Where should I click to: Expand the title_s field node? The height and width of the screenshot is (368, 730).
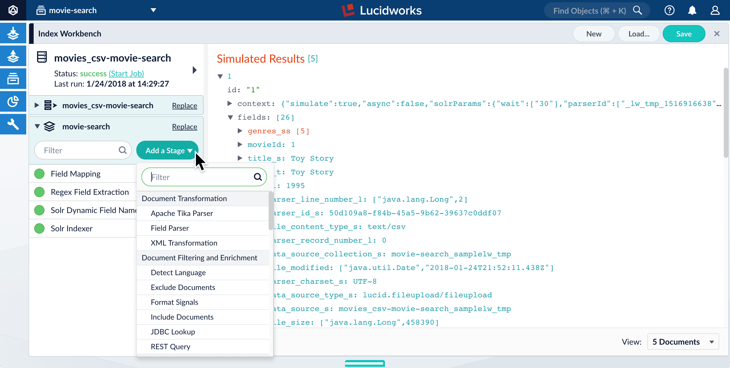tap(240, 158)
